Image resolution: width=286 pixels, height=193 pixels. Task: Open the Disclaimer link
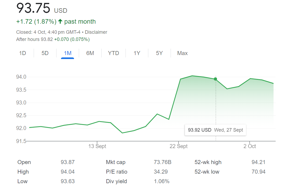[x=96, y=32]
